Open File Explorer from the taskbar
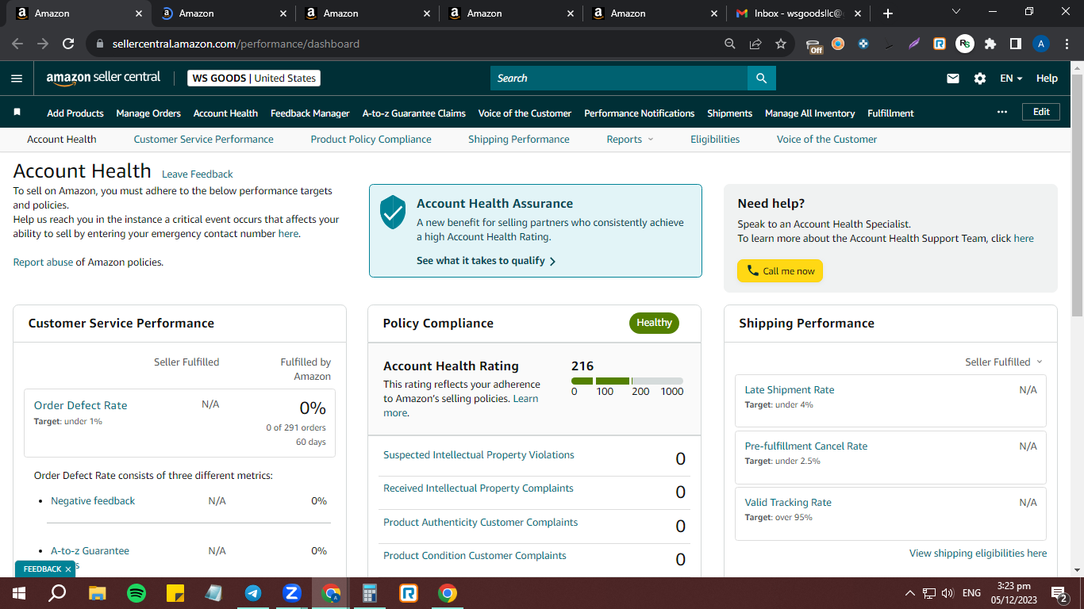Screen dimensions: 1084x609 click(98, 592)
